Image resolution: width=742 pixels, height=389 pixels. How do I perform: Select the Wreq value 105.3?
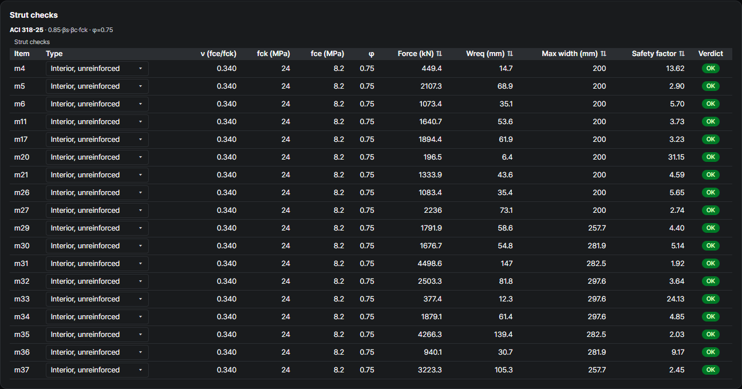pos(503,370)
